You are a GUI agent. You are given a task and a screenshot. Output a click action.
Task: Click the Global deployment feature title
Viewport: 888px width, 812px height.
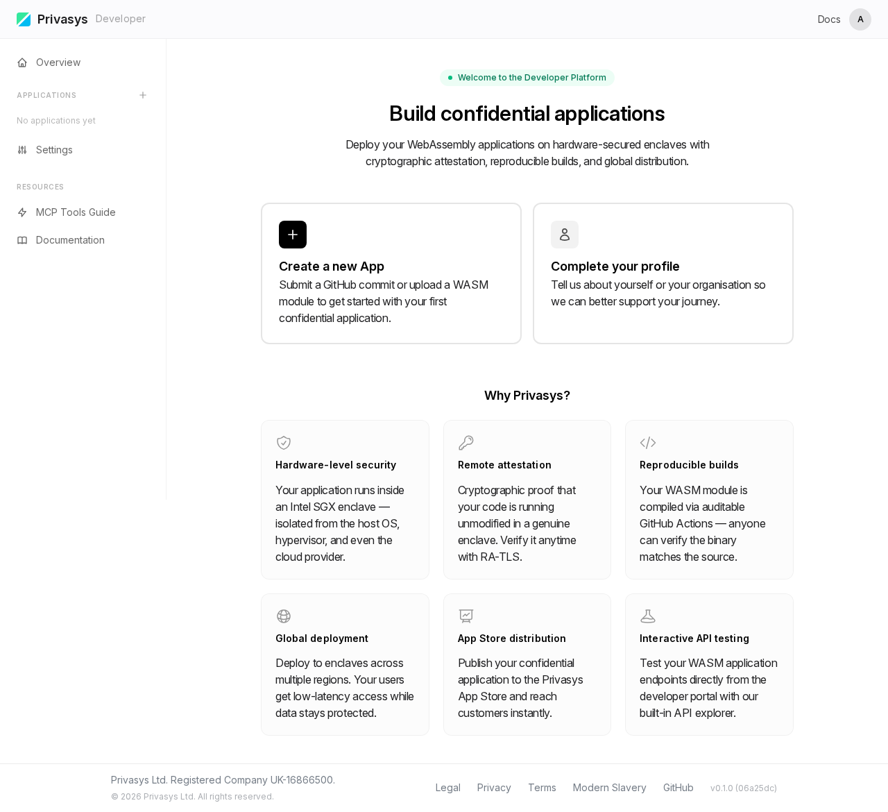coord(322,638)
